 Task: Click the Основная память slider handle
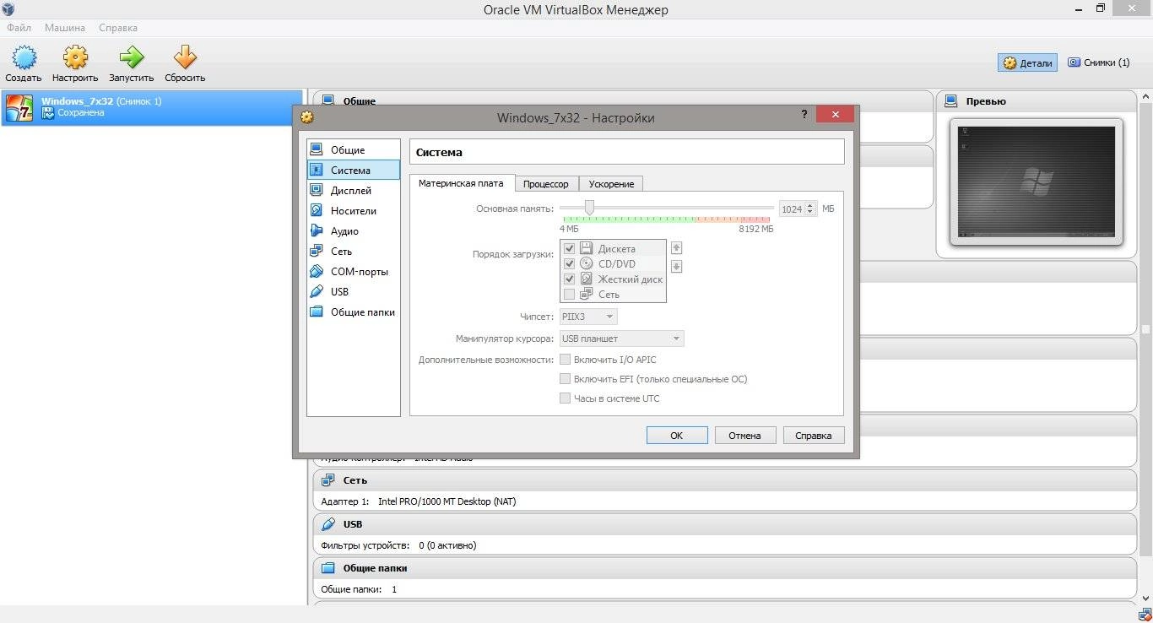(589, 208)
